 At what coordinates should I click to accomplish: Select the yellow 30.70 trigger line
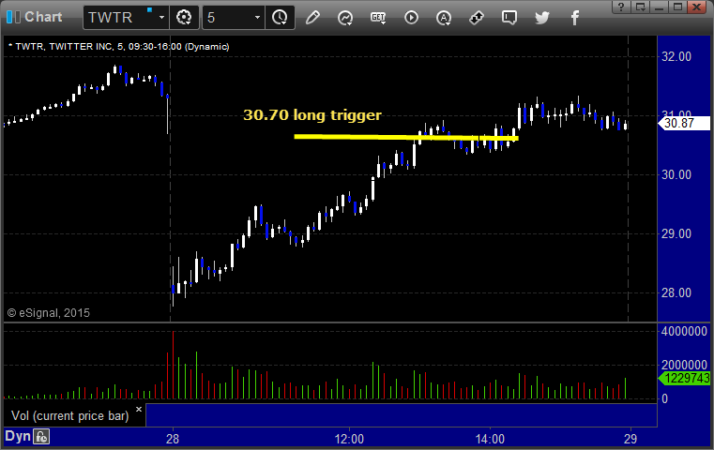coord(406,137)
